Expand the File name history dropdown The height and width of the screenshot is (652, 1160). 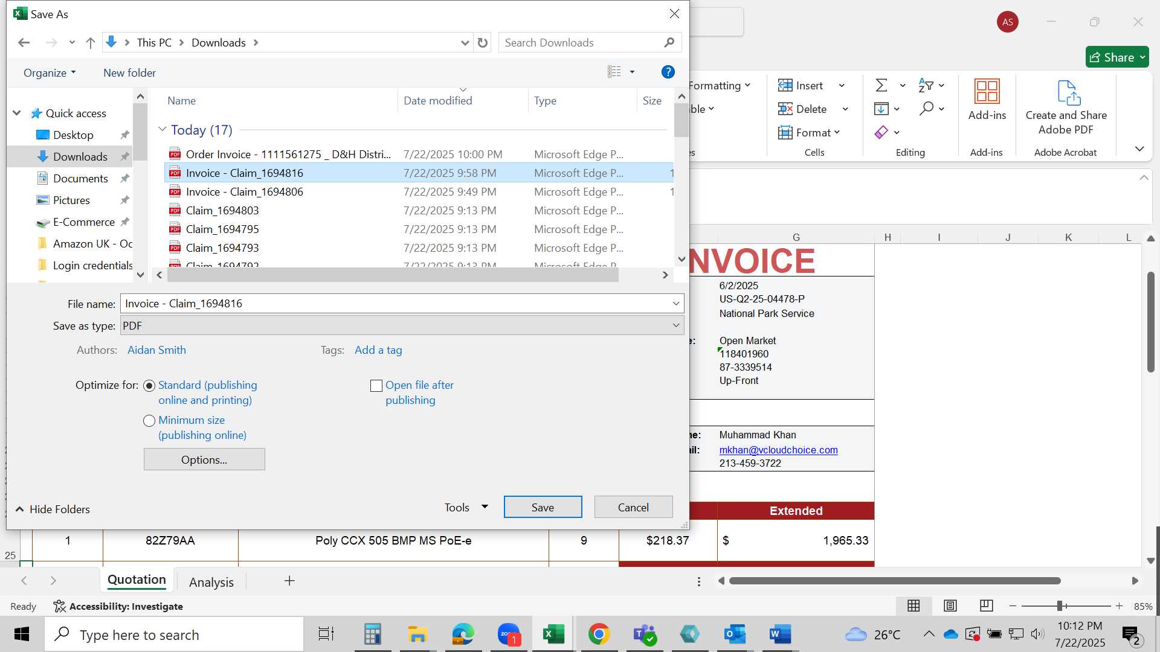(675, 304)
